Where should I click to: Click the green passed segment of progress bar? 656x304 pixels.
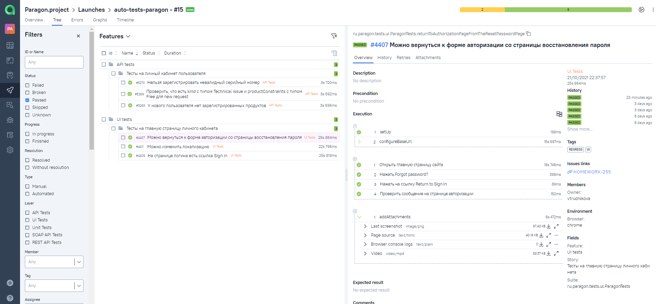click(x=568, y=10)
